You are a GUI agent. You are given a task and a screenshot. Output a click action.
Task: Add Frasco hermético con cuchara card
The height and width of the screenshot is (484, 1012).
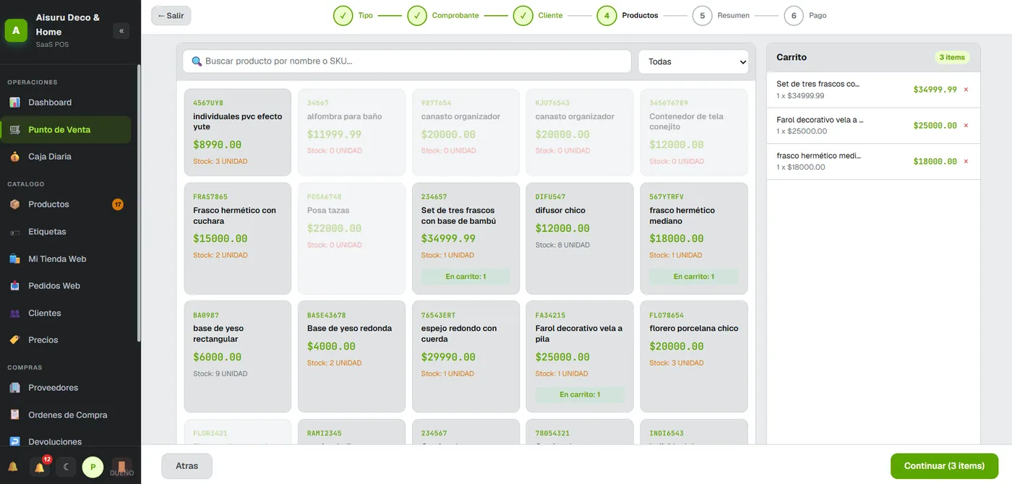(238, 238)
